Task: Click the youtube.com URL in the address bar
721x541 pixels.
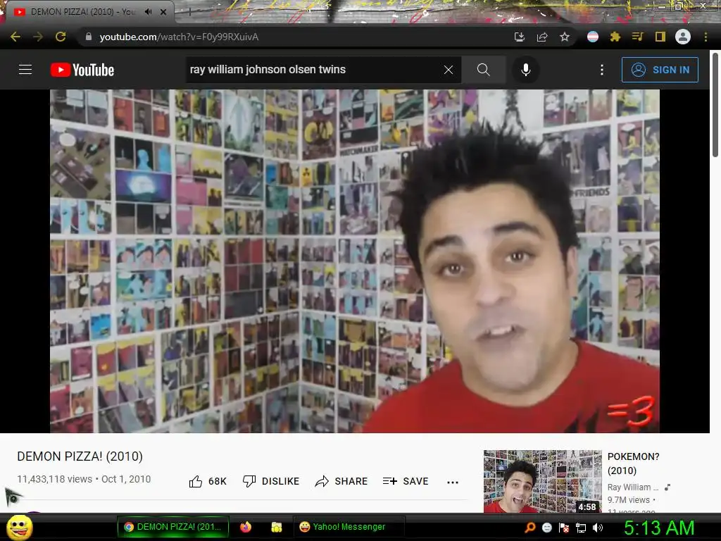Action: click(x=179, y=37)
